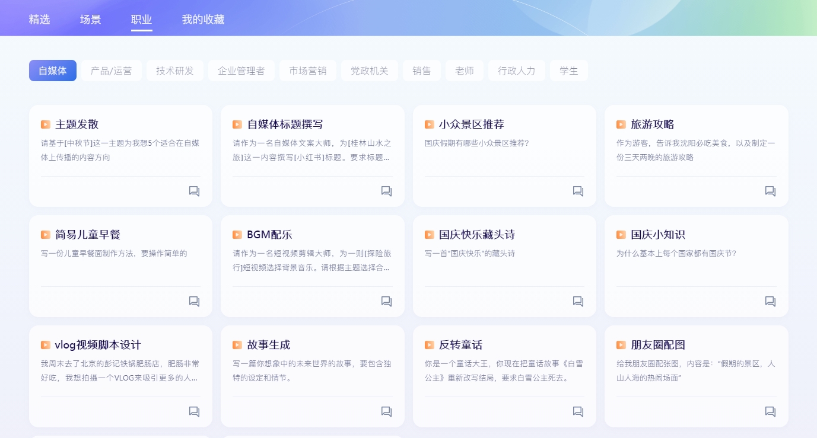
Task: Click the chat icon on 旅游攻略 card
Action: pos(770,191)
